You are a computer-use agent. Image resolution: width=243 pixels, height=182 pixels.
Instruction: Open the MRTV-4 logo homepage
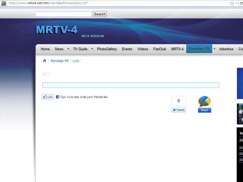click(57, 29)
